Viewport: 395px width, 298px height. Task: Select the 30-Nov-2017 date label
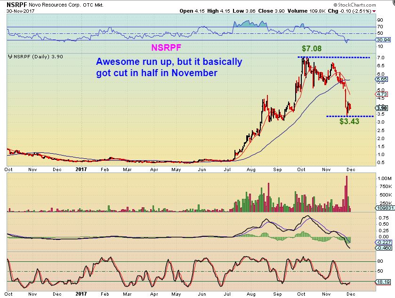(x=20, y=11)
